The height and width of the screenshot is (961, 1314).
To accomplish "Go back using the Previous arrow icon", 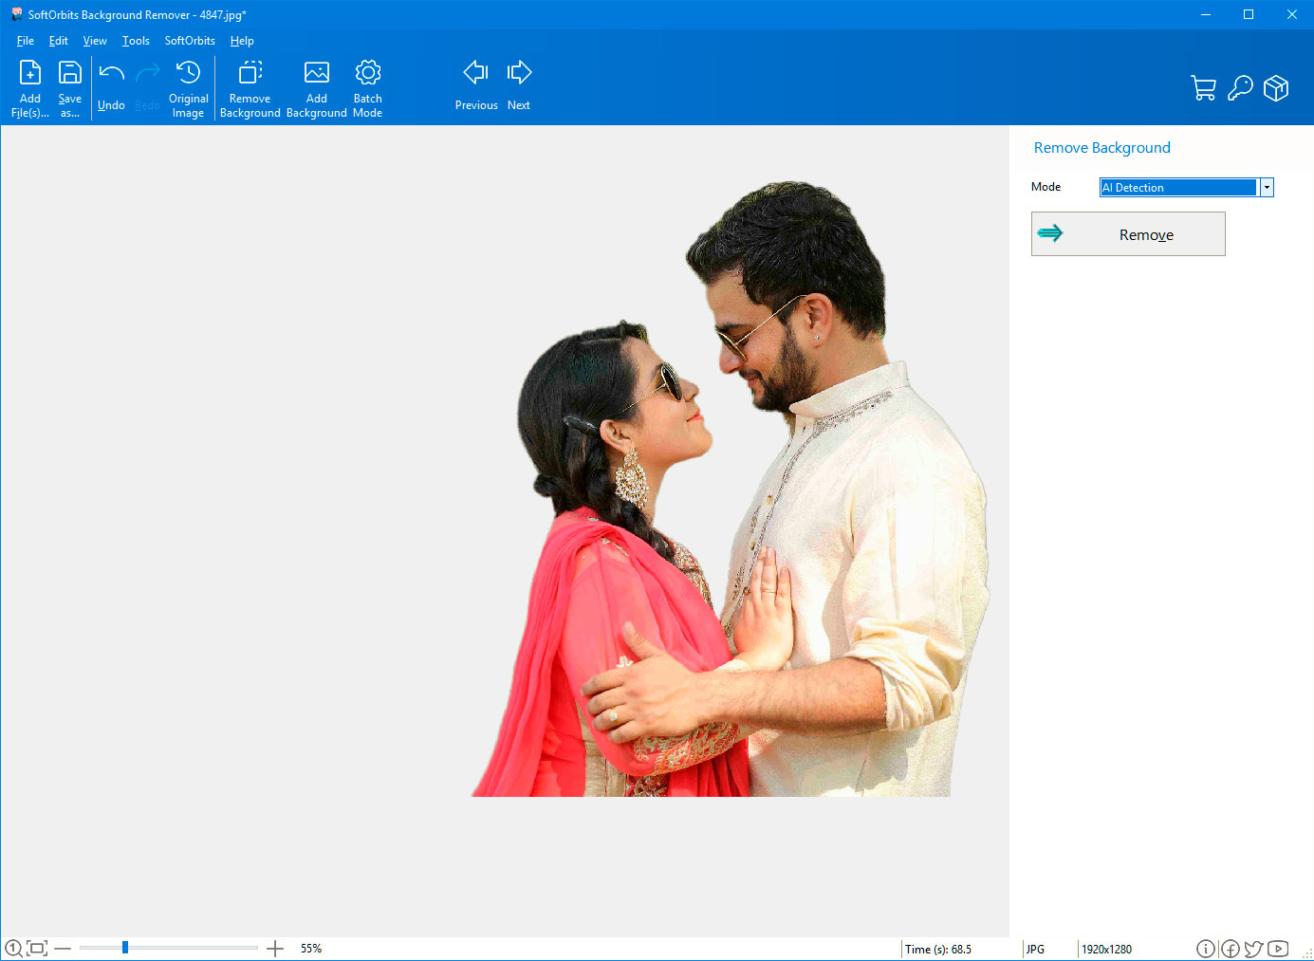I will [475, 71].
